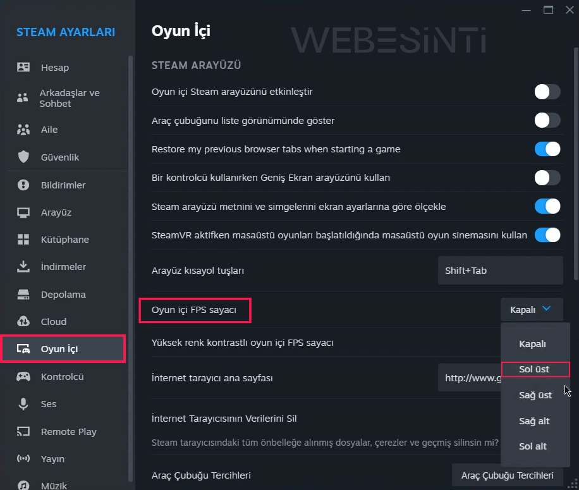Click the Cloud sync icon
Viewport: 579px width, 490px height.
(x=23, y=321)
